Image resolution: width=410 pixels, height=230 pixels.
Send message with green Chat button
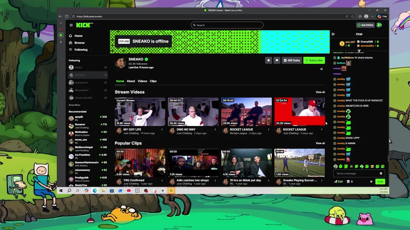point(380,181)
